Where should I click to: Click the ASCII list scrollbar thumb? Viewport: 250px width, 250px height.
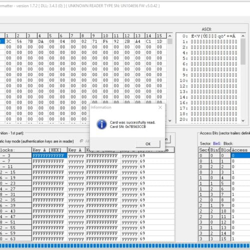coord(243,51)
